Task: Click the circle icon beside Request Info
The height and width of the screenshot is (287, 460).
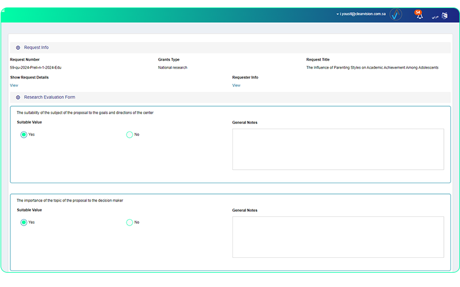Action: click(x=18, y=48)
